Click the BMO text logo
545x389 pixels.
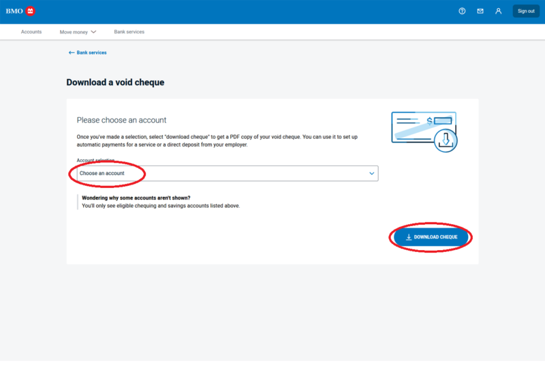coord(14,11)
